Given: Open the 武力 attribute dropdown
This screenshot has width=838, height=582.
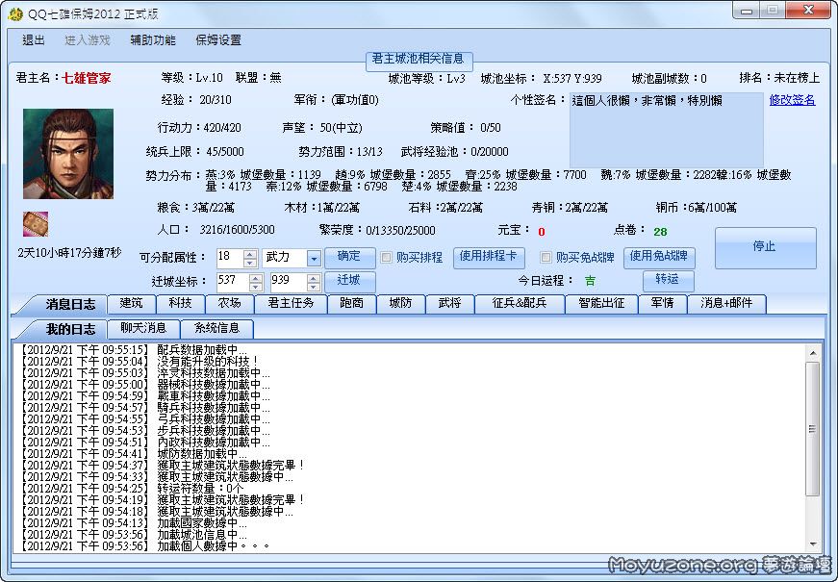Looking at the screenshot, I should point(314,258).
